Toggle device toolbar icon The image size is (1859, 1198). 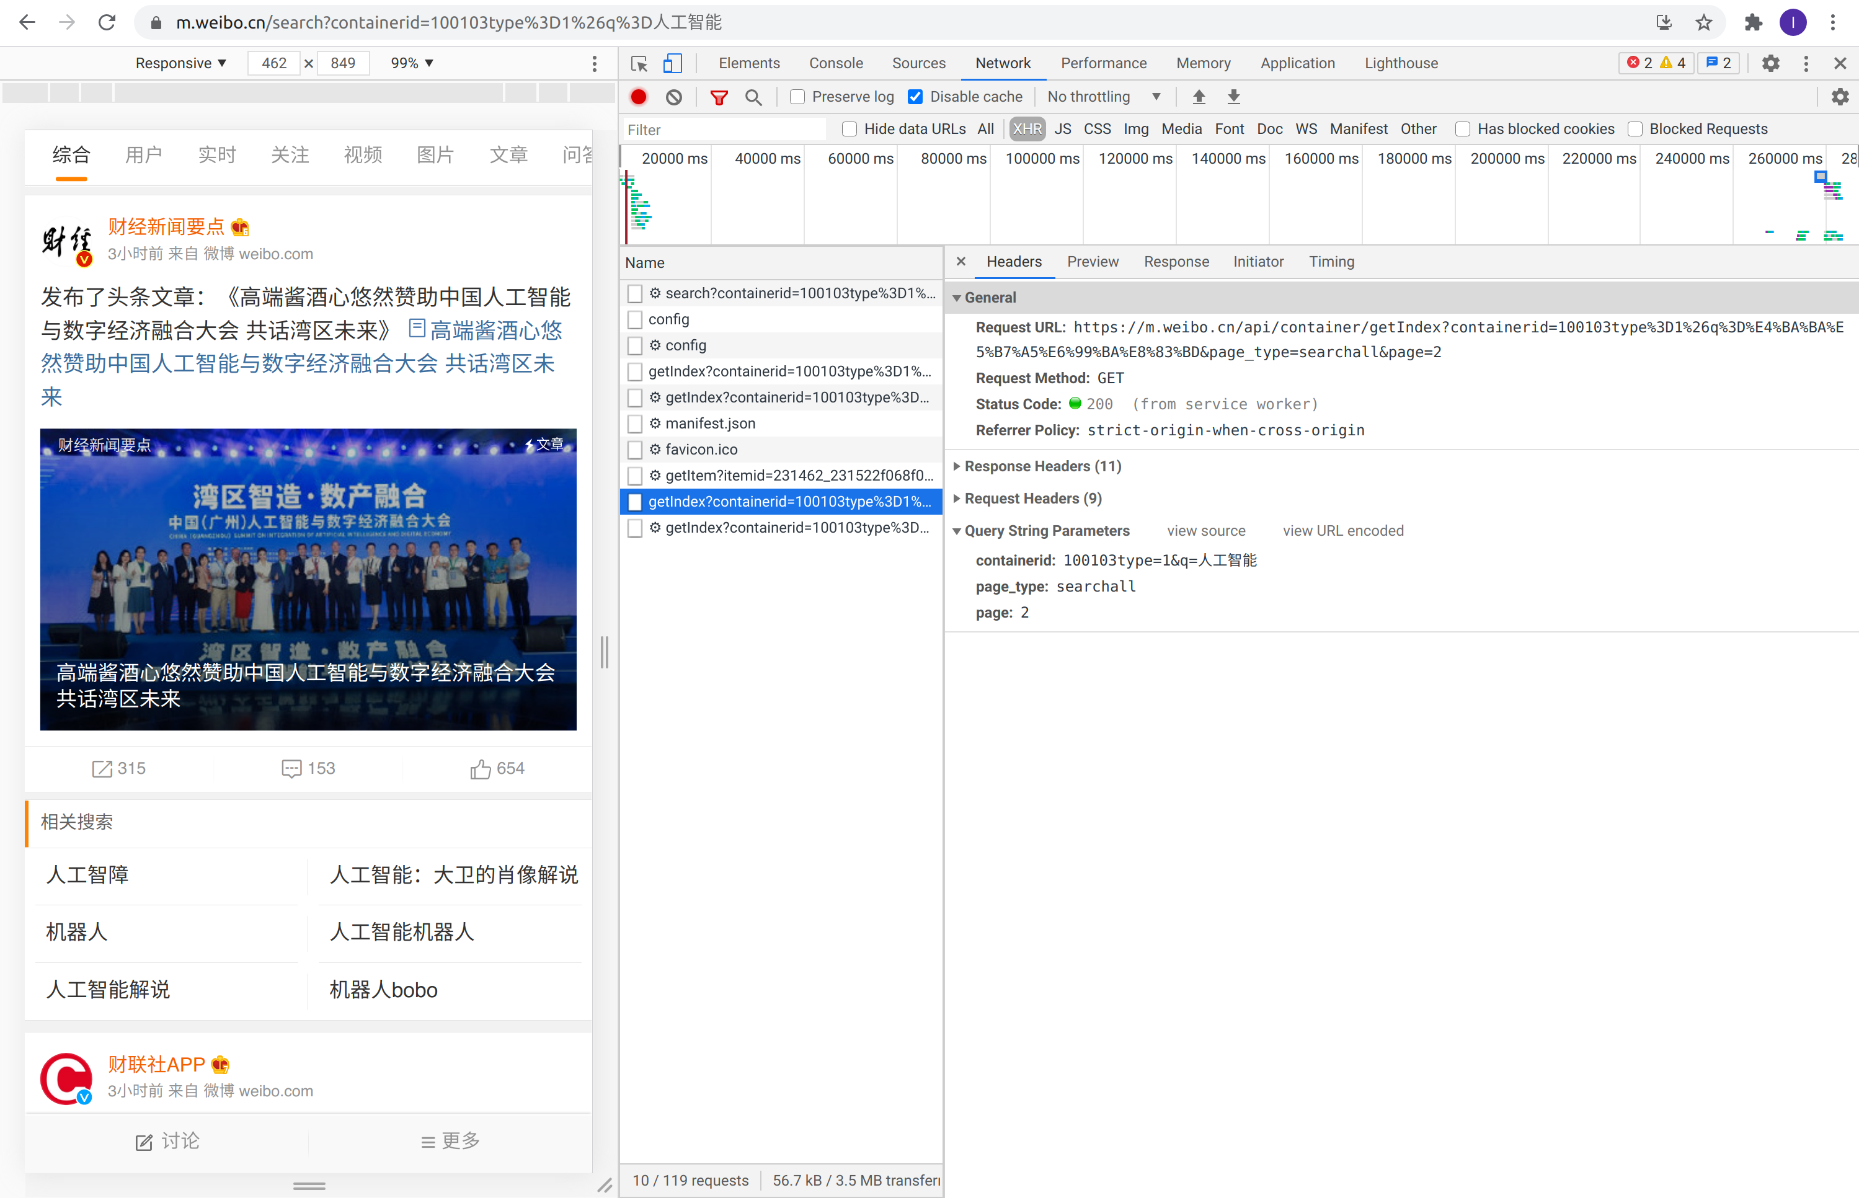click(672, 63)
